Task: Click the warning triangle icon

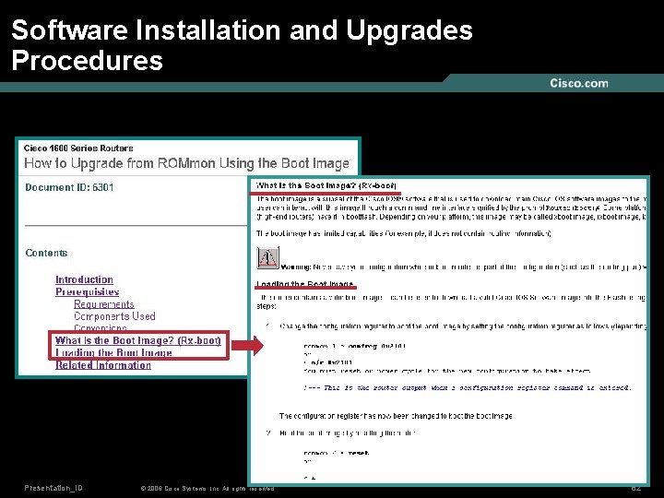Action: click(267, 258)
